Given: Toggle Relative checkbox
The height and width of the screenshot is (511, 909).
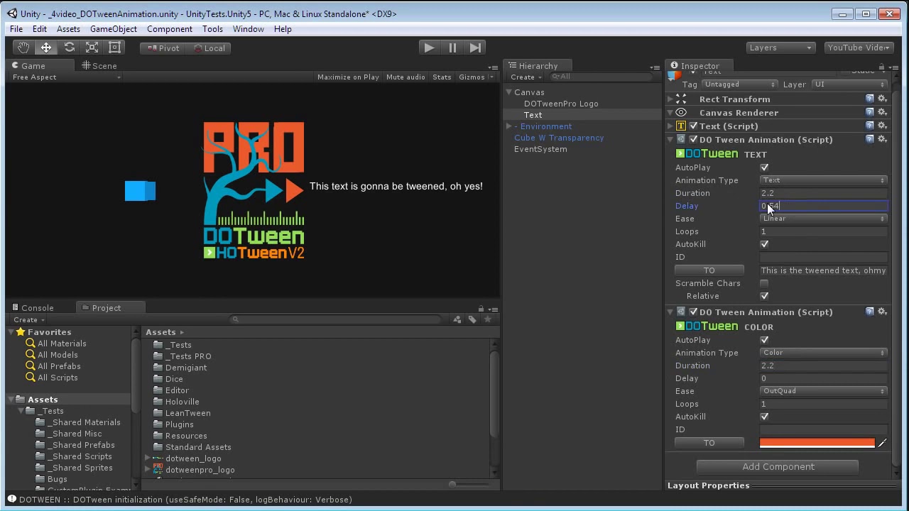Looking at the screenshot, I should [x=764, y=296].
